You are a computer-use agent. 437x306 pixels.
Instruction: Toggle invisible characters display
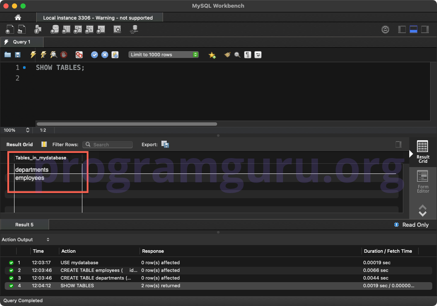(x=248, y=55)
